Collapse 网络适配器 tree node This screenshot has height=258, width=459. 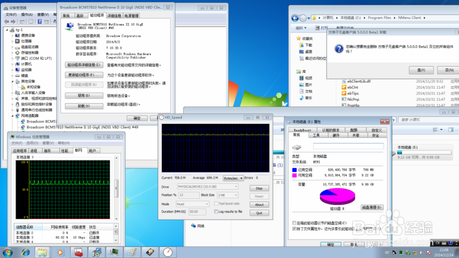tap(12, 116)
